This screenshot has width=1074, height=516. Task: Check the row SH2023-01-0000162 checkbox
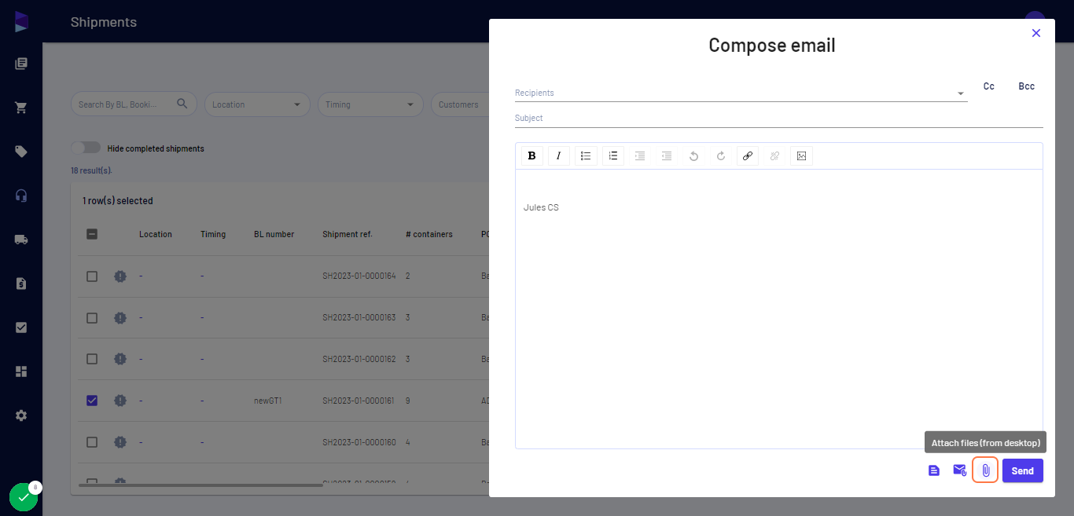92,359
